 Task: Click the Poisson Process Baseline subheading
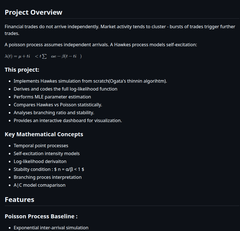41,216
